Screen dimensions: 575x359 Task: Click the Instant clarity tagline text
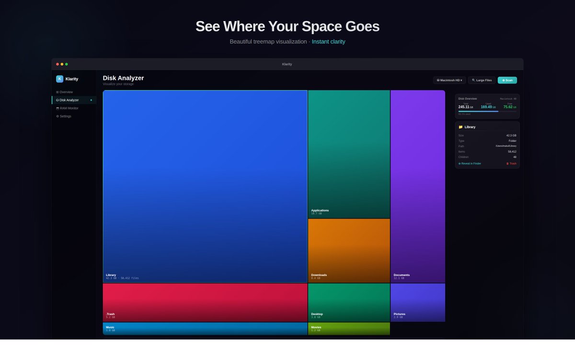(328, 42)
